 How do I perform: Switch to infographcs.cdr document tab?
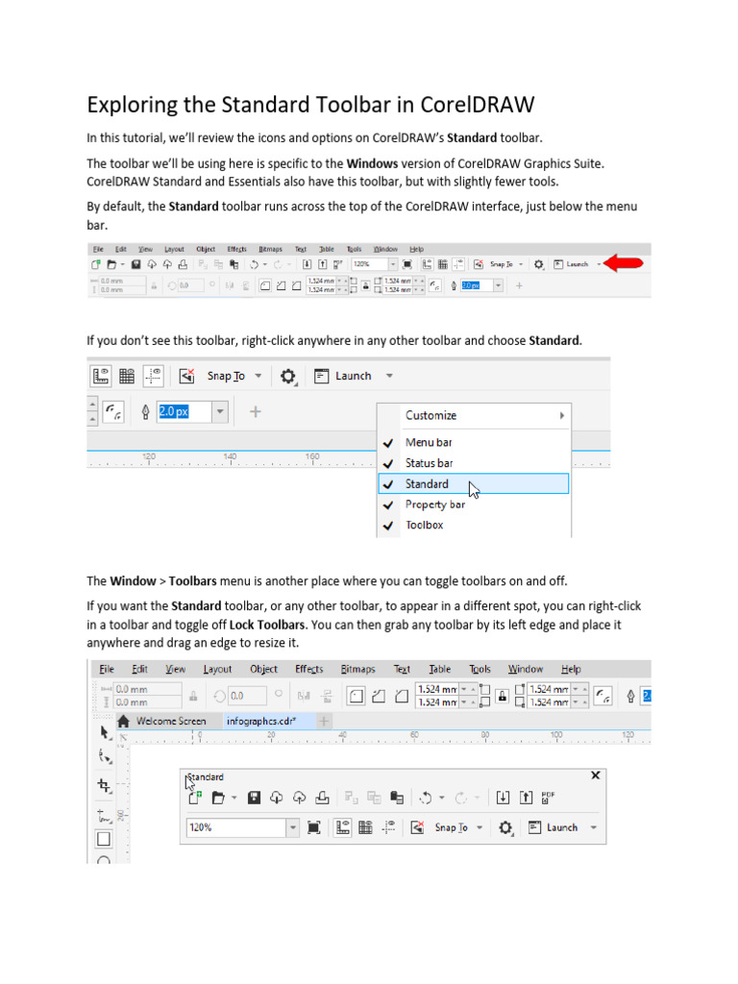pos(261,721)
